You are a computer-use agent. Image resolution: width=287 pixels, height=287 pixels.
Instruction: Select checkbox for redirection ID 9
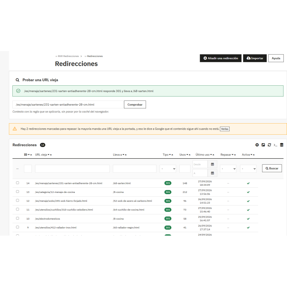click(18, 227)
